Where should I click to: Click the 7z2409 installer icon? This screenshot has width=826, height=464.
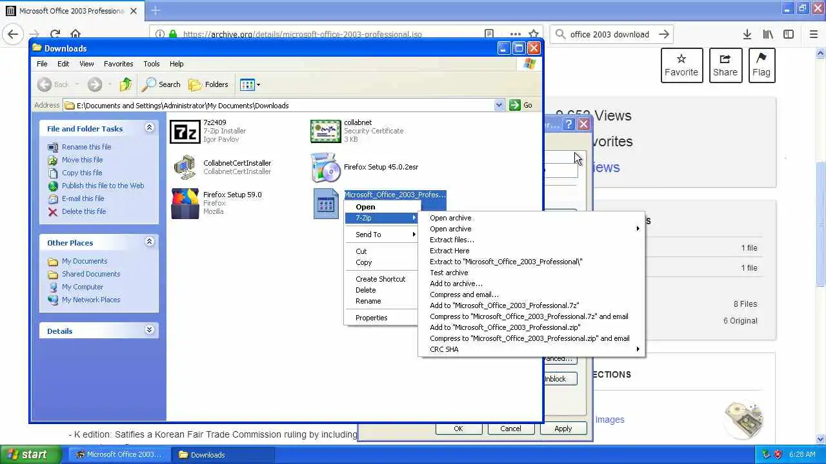(185, 131)
